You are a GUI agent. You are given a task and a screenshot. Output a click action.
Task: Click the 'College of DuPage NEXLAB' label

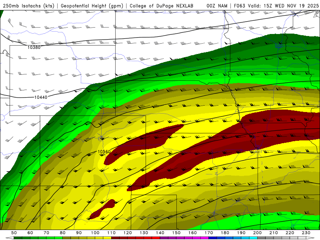coord(162,6)
